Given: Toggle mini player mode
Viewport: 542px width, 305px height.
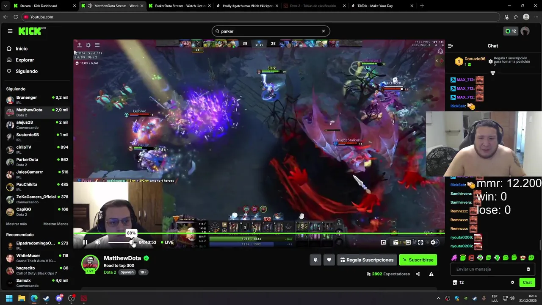Looking at the screenshot, I should pyautogui.click(x=383, y=242).
